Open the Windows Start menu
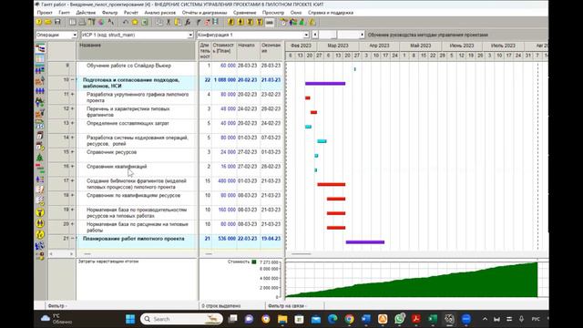 (x=130, y=319)
